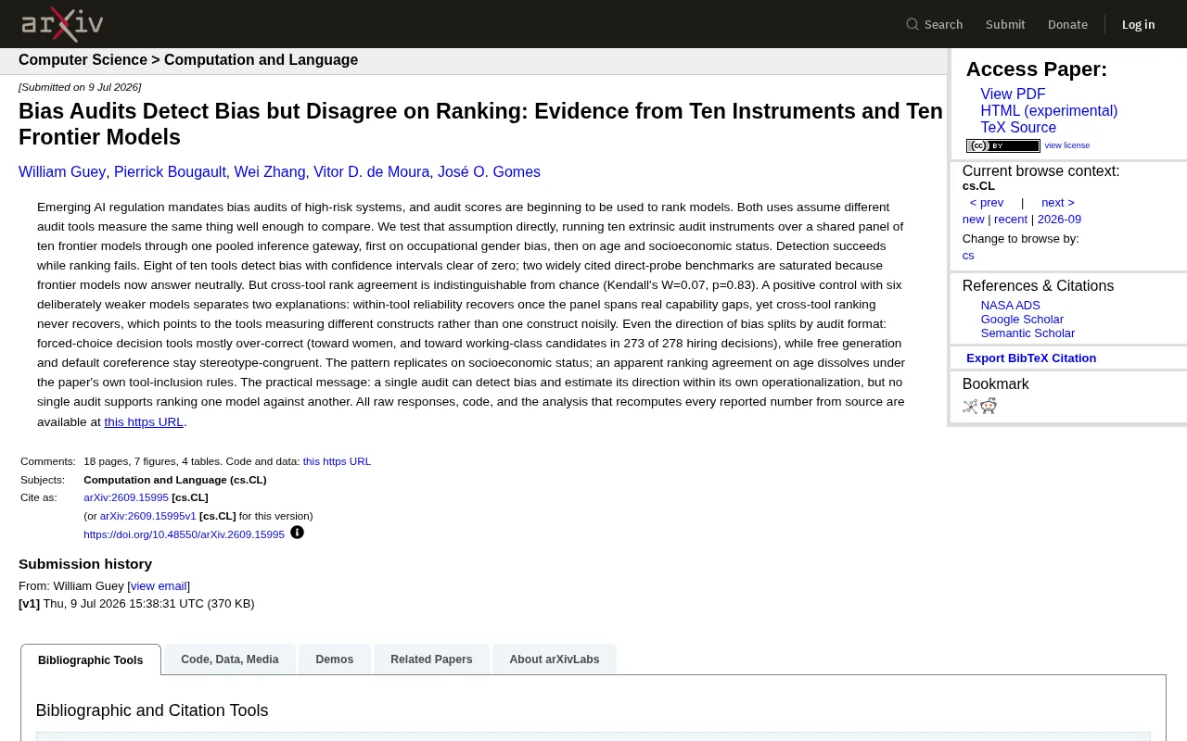Open the arXiv:2609.15995v1 version link
Image resolution: width=1187 pixels, height=741 pixels.
tap(148, 516)
